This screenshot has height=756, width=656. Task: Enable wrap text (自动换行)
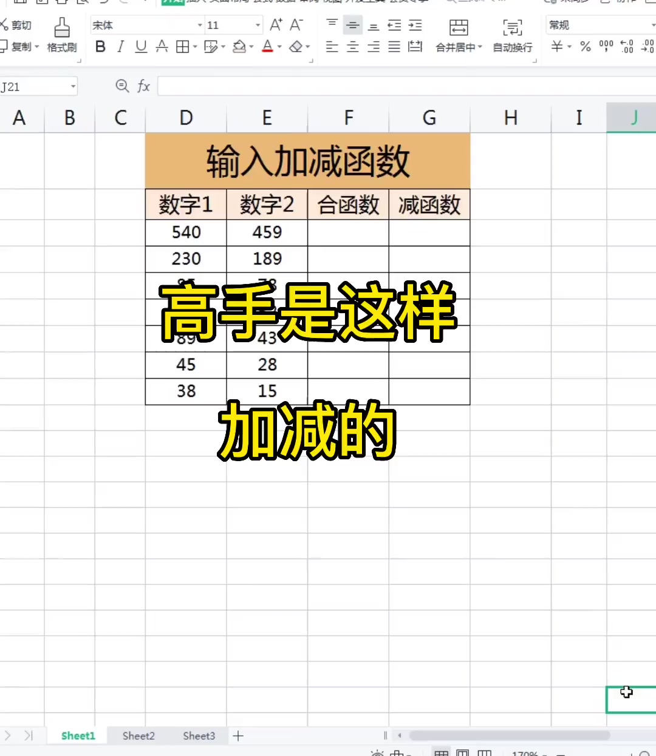[x=512, y=36]
